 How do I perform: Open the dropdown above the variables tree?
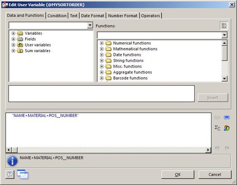90,25
